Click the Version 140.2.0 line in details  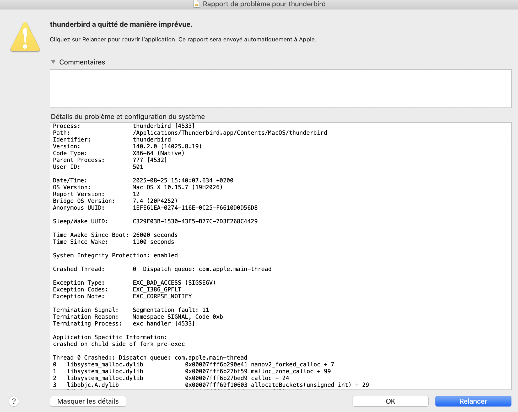(x=167, y=146)
